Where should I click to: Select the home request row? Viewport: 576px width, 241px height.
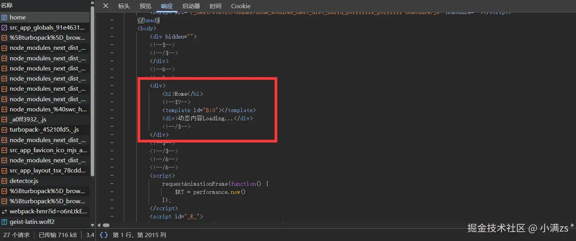45,18
